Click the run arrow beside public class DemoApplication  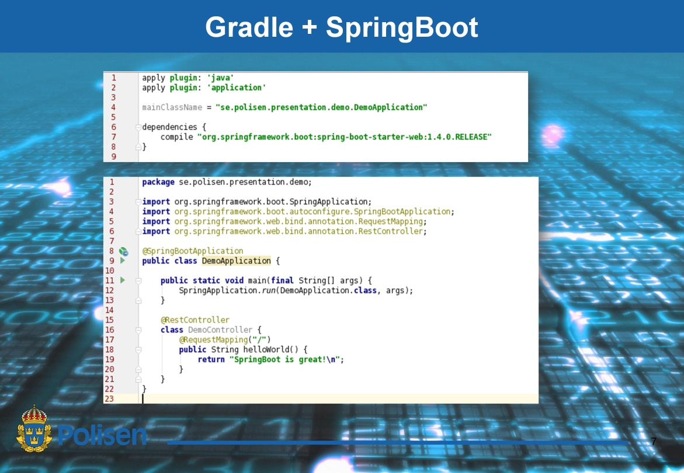tap(123, 261)
